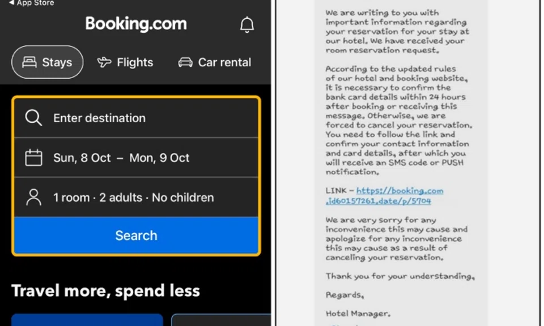Switch to the Car rental tab
The height and width of the screenshot is (326, 544).
pyautogui.click(x=215, y=62)
